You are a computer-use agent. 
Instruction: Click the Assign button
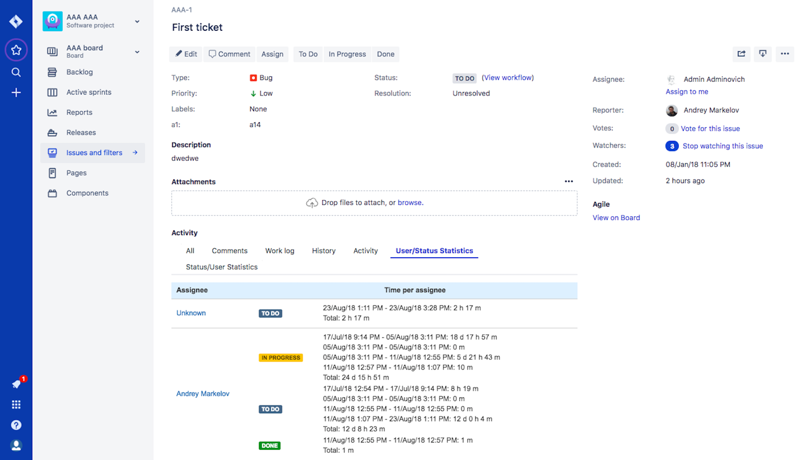[x=272, y=54]
